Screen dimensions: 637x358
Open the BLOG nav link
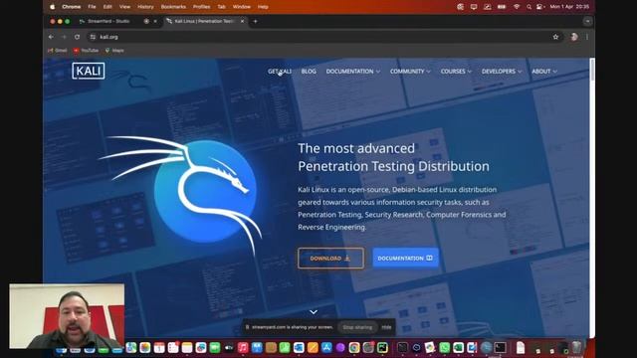pos(309,71)
